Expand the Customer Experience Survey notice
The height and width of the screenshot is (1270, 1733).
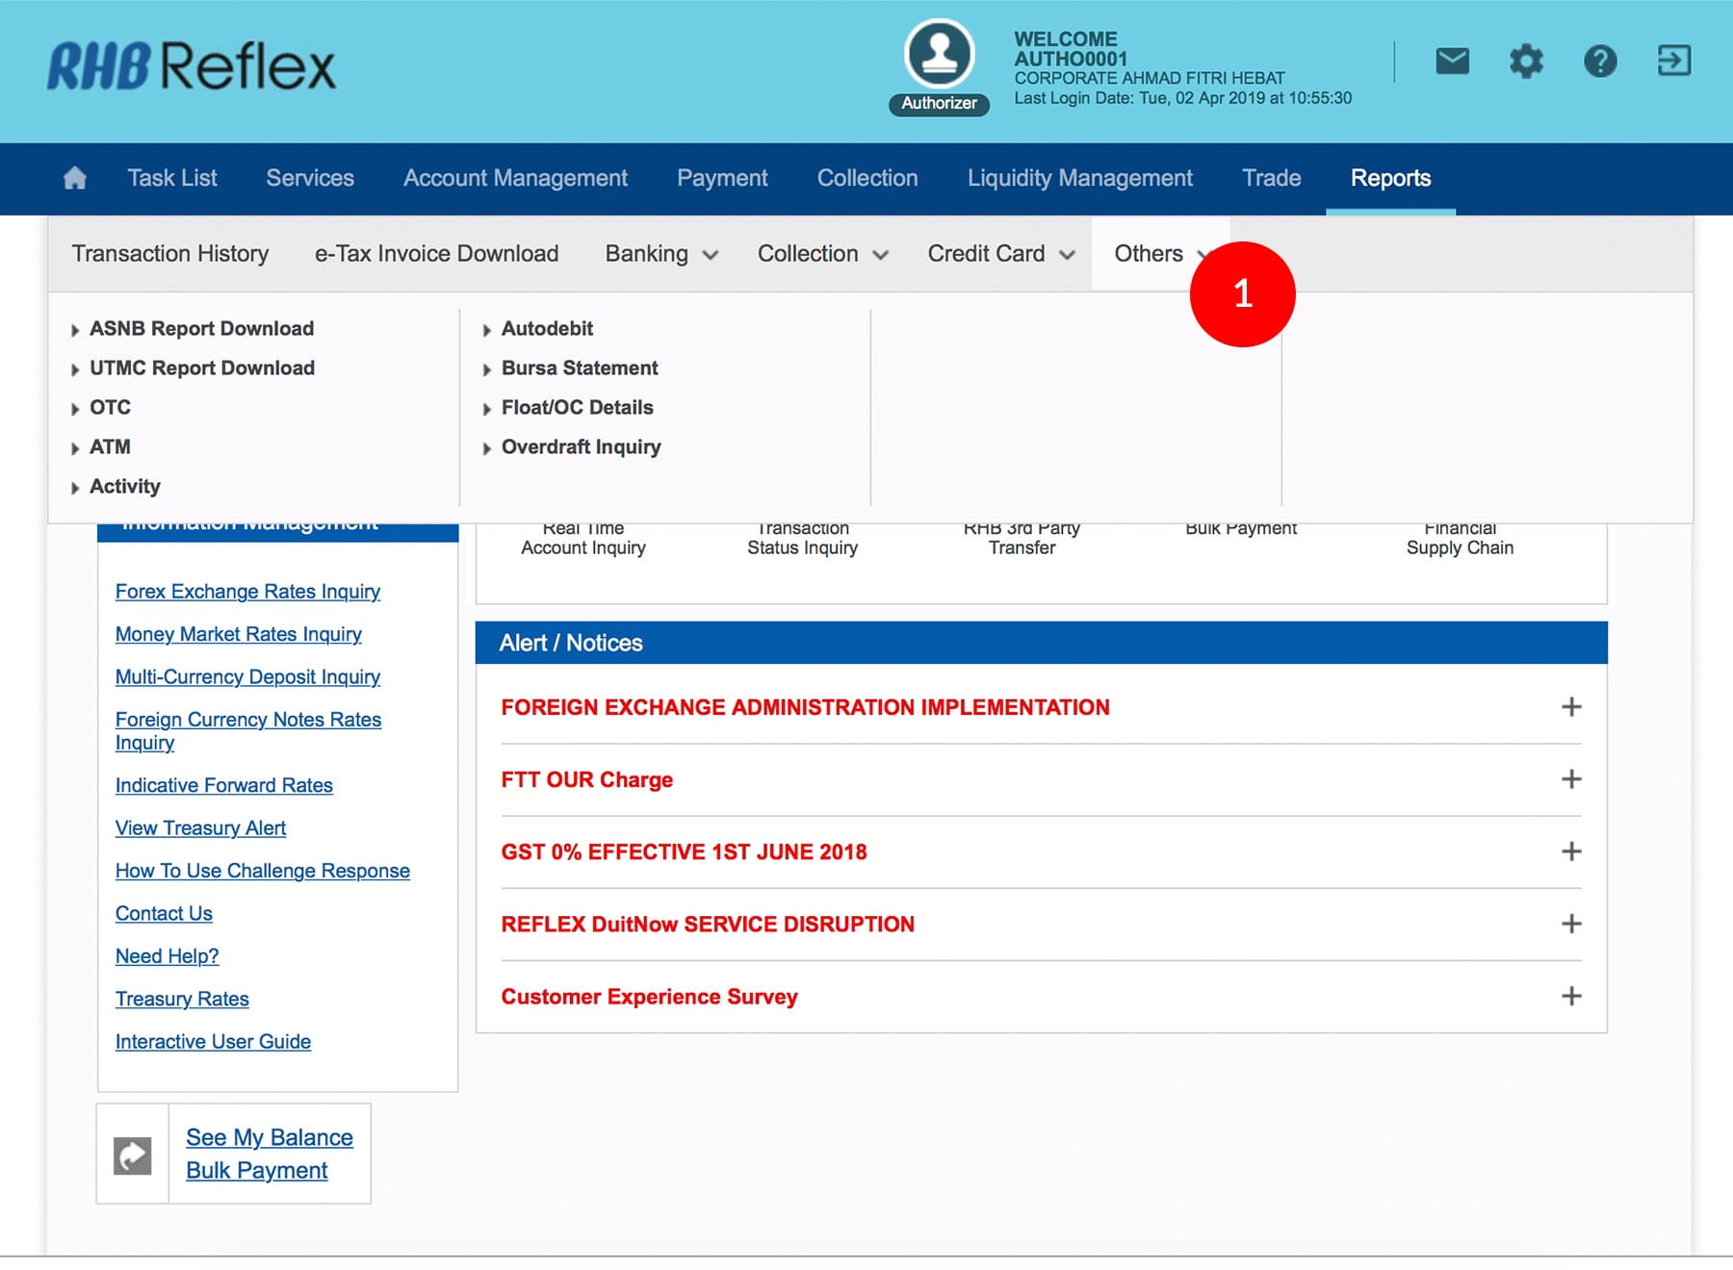[1570, 996]
